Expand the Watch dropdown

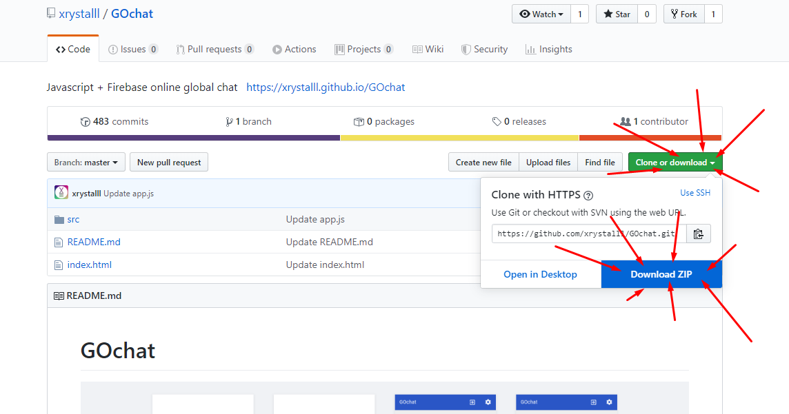pyautogui.click(x=541, y=14)
